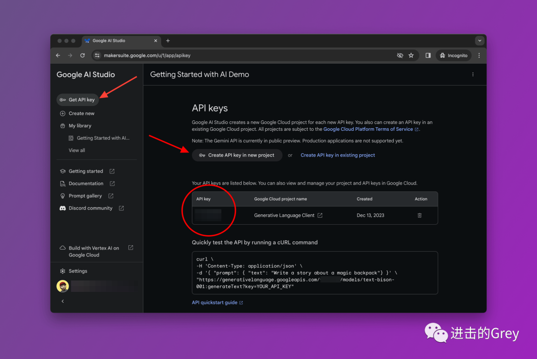
Task: Open a new browser tab
Action: (168, 40)
